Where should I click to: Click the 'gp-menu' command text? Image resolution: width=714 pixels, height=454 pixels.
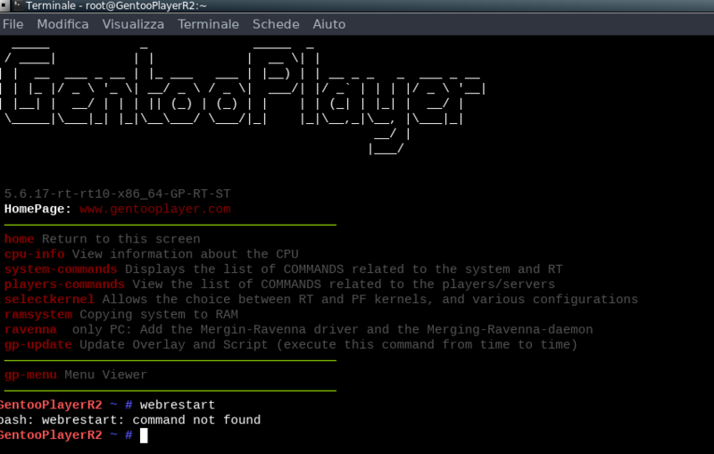click(x=30, y=375)
